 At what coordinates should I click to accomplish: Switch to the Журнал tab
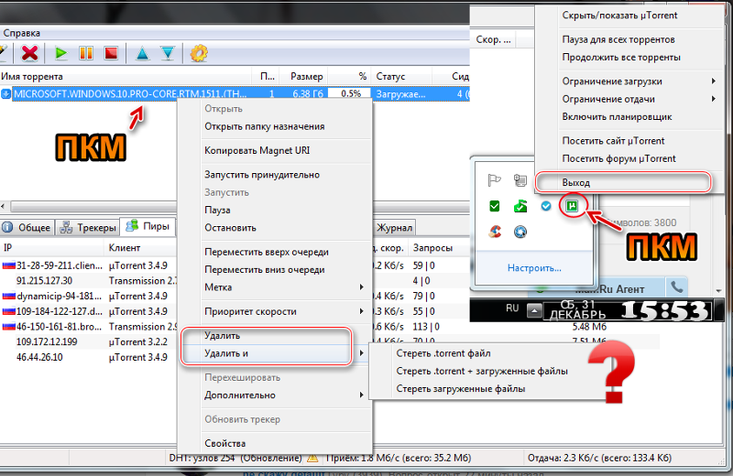(395, 228)
